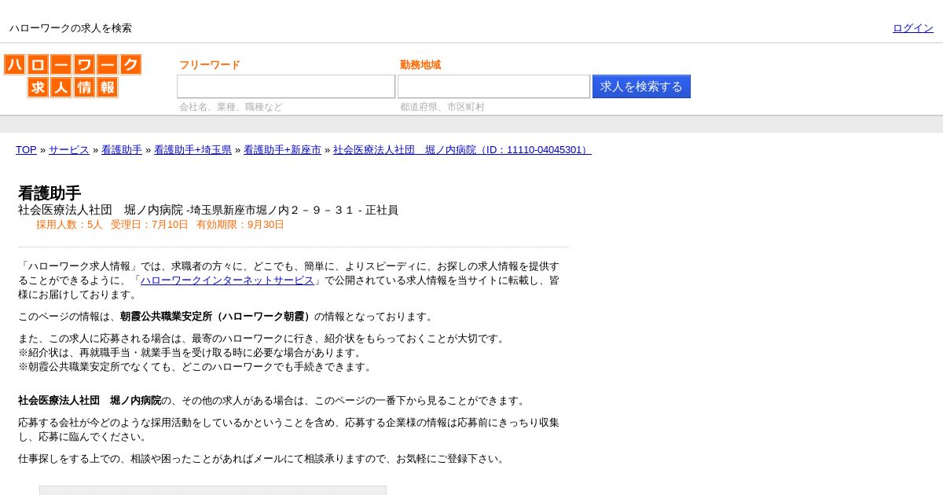Click the 会社名、業種、職種など hint text
This screenshot has width=943, height=495.
tap(230, 107)
